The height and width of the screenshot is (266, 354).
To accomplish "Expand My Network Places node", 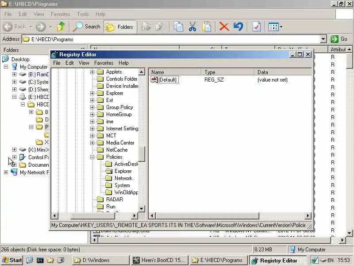I will point(6,172).
